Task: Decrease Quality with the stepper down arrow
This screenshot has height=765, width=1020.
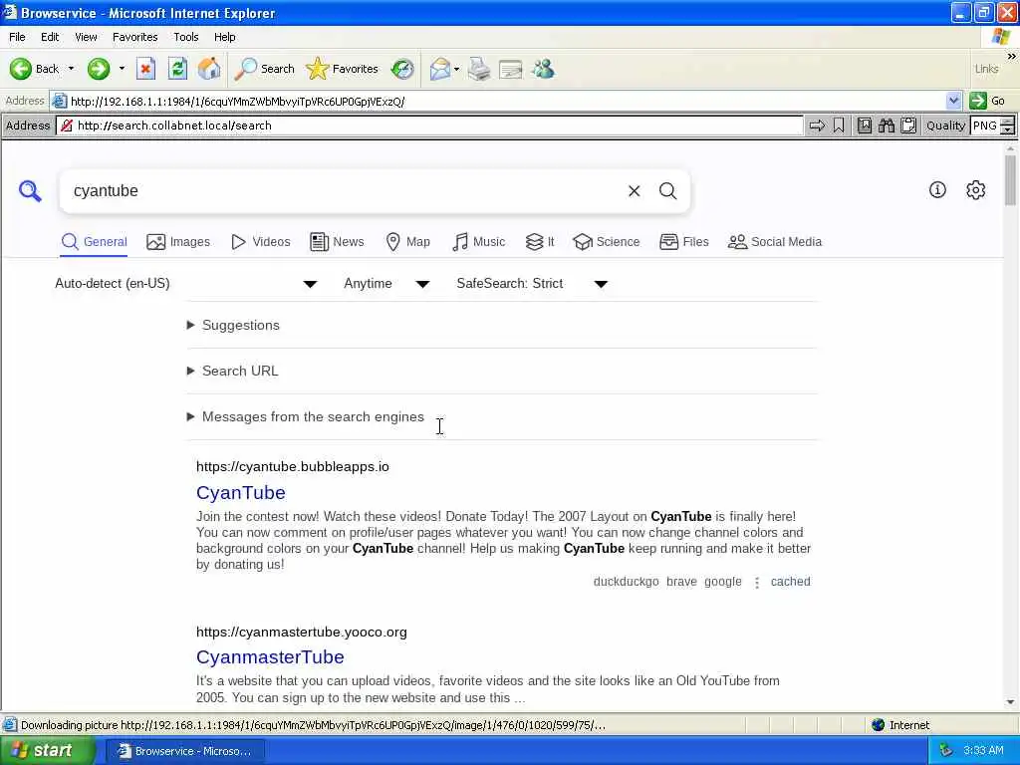Action: pyautogui.click(x=1008, y=130)
